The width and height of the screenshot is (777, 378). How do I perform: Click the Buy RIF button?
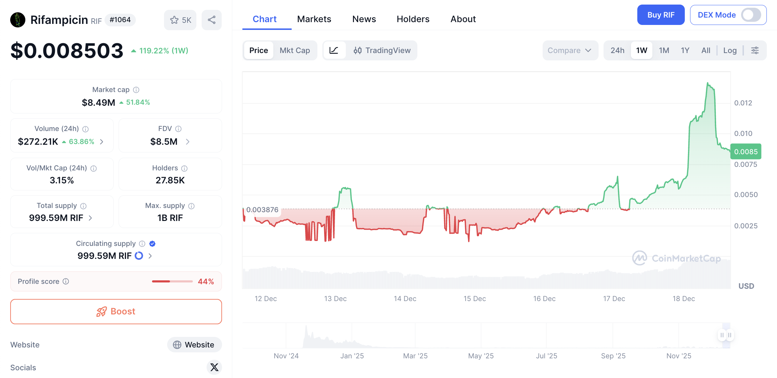(661, 15)
